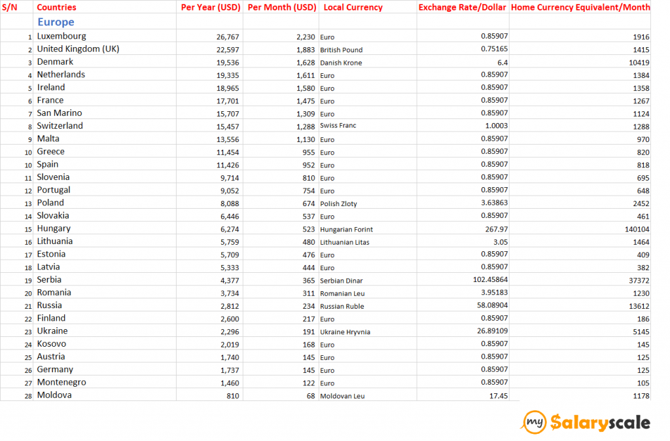
Task: Select the British Pound currency cell
Action: 341,50
